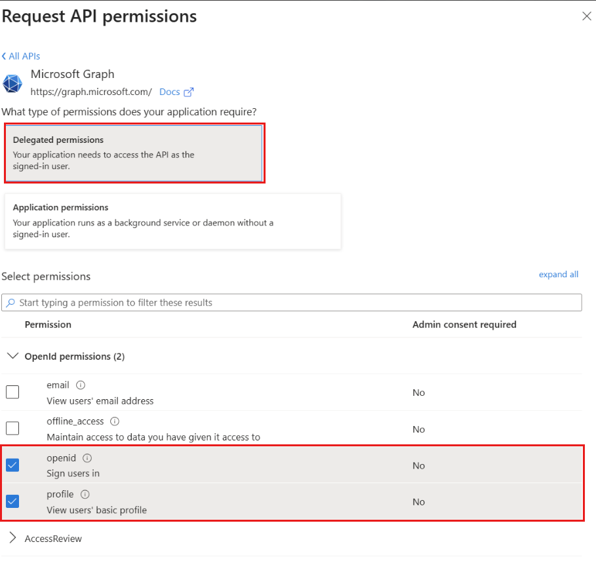Enable the offline_access permission checkbox

tap(11, 428)
